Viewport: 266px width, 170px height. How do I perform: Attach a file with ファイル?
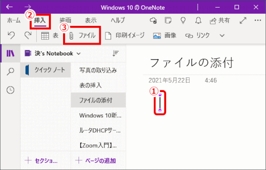tap(82, 36)
